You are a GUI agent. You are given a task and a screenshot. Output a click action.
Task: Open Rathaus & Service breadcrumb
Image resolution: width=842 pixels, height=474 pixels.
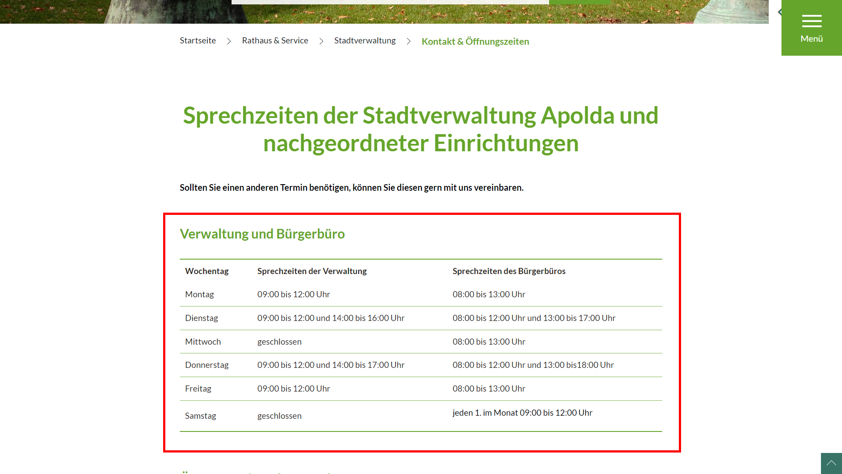coord(275,41)
